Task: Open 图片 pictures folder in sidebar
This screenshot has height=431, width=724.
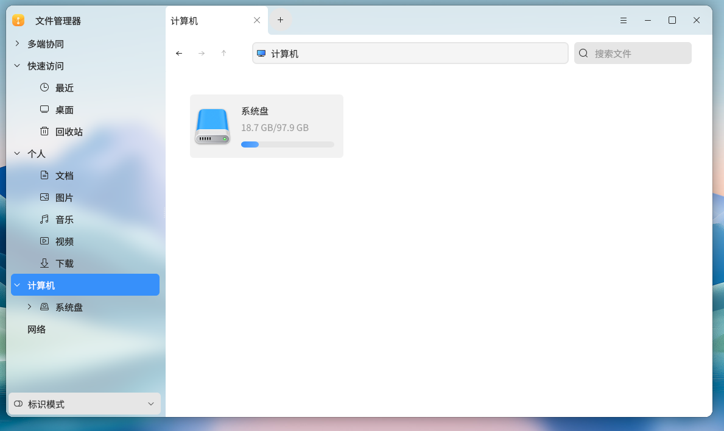Action: 65,198
